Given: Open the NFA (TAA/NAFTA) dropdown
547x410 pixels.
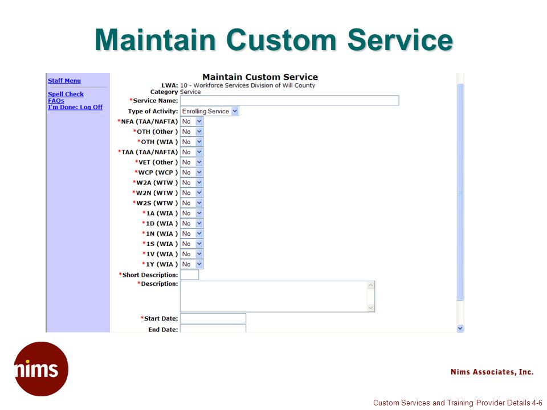Looking at the screenshot, I should coord(191,121).
